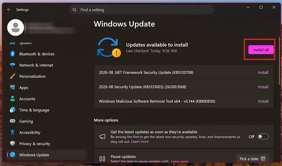
Task: Click the calendar icon in Pick a date
Action: (263, 159)
